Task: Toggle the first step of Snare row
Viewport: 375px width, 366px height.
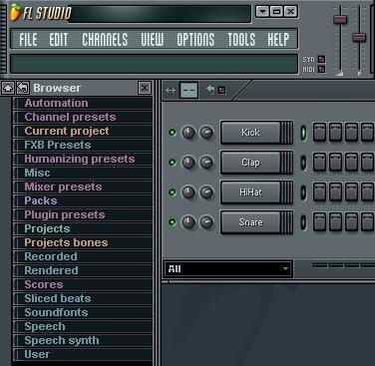Action: tap(319, 221)
